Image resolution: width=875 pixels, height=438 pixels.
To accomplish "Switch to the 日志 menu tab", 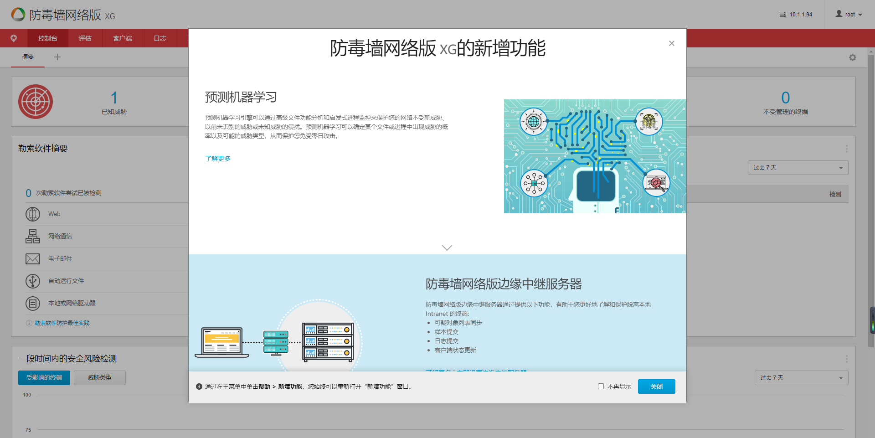I will tap(160, 38).
